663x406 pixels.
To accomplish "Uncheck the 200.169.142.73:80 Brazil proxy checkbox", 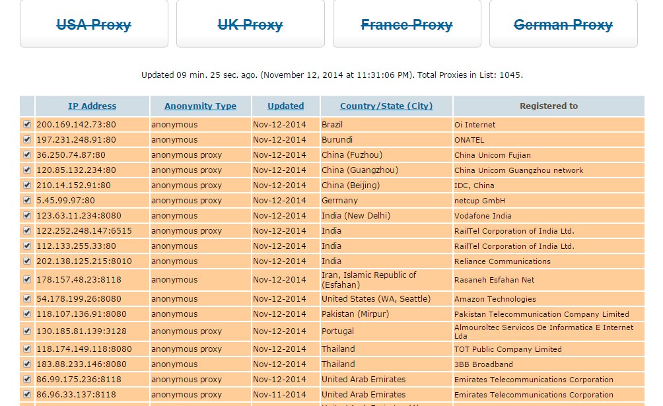I will 27,124.
